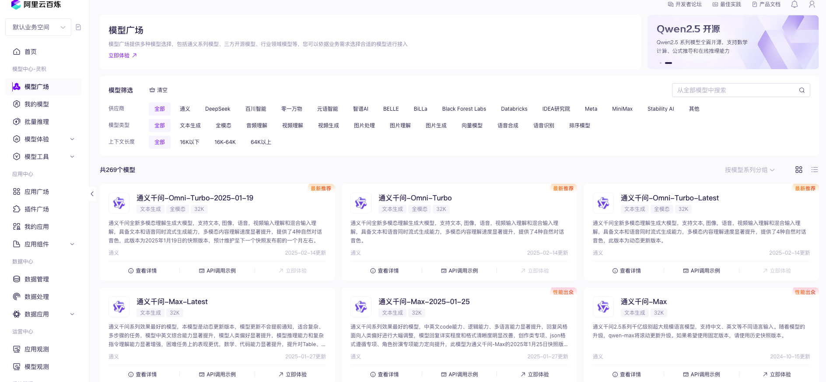The image size is (826, 382).
Task: Click 立即体验 for 通义千问-Max-Latest
Action: tap(293, 375)
